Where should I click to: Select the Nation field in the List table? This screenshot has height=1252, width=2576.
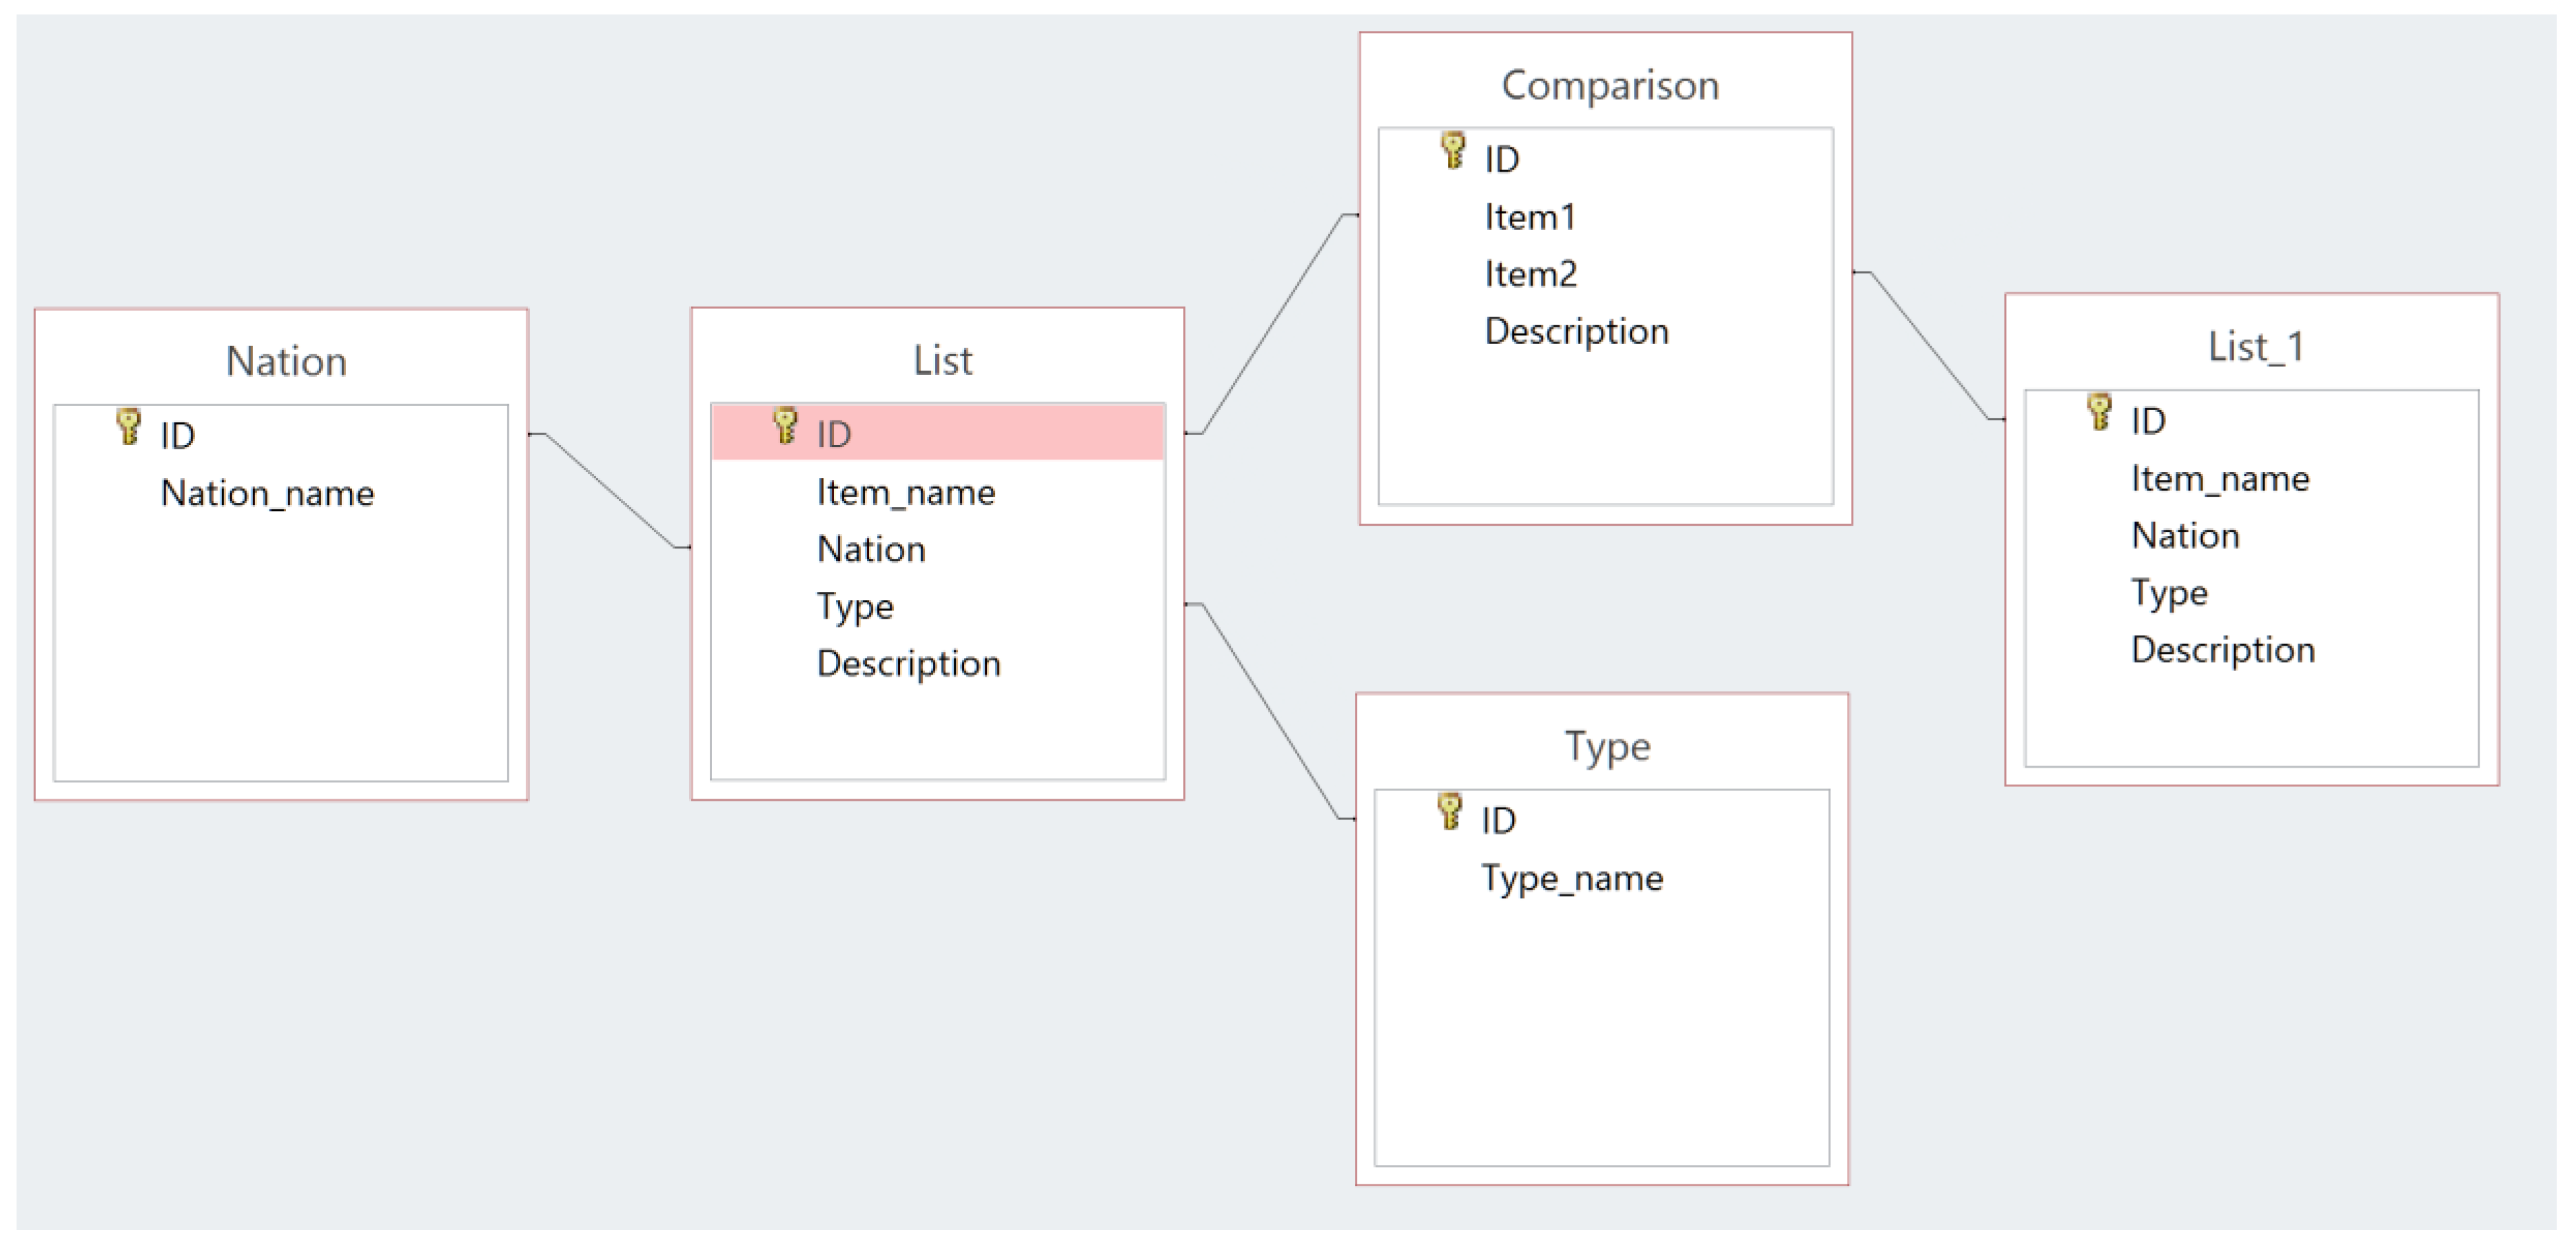point(871,549)
